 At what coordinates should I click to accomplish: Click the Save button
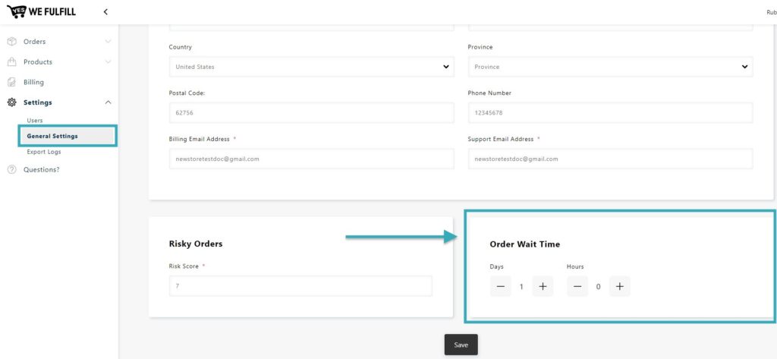click(461, 345)
